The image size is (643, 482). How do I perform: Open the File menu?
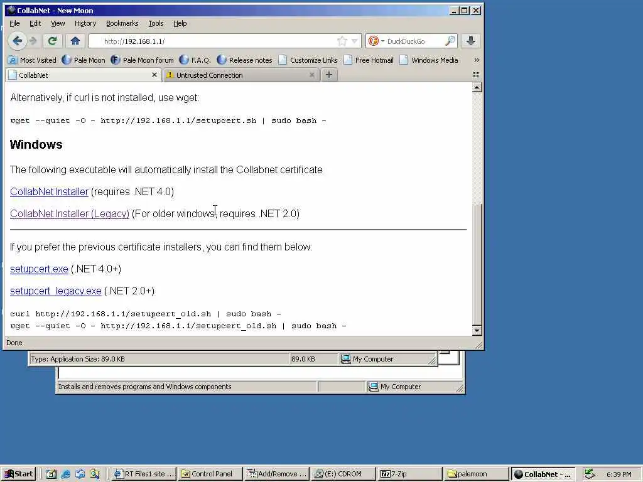point(15,23)
